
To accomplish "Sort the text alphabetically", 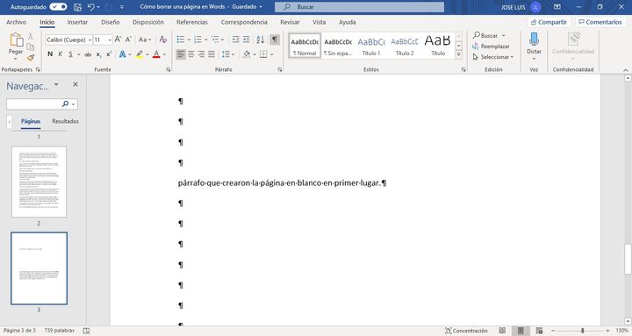I will [x=261, y=39].
